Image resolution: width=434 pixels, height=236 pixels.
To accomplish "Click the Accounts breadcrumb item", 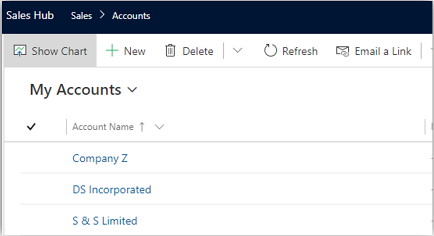I will pos(131,16).
